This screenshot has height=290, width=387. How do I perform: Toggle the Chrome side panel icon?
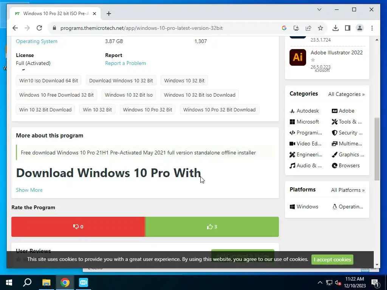(x=348, y=28)
